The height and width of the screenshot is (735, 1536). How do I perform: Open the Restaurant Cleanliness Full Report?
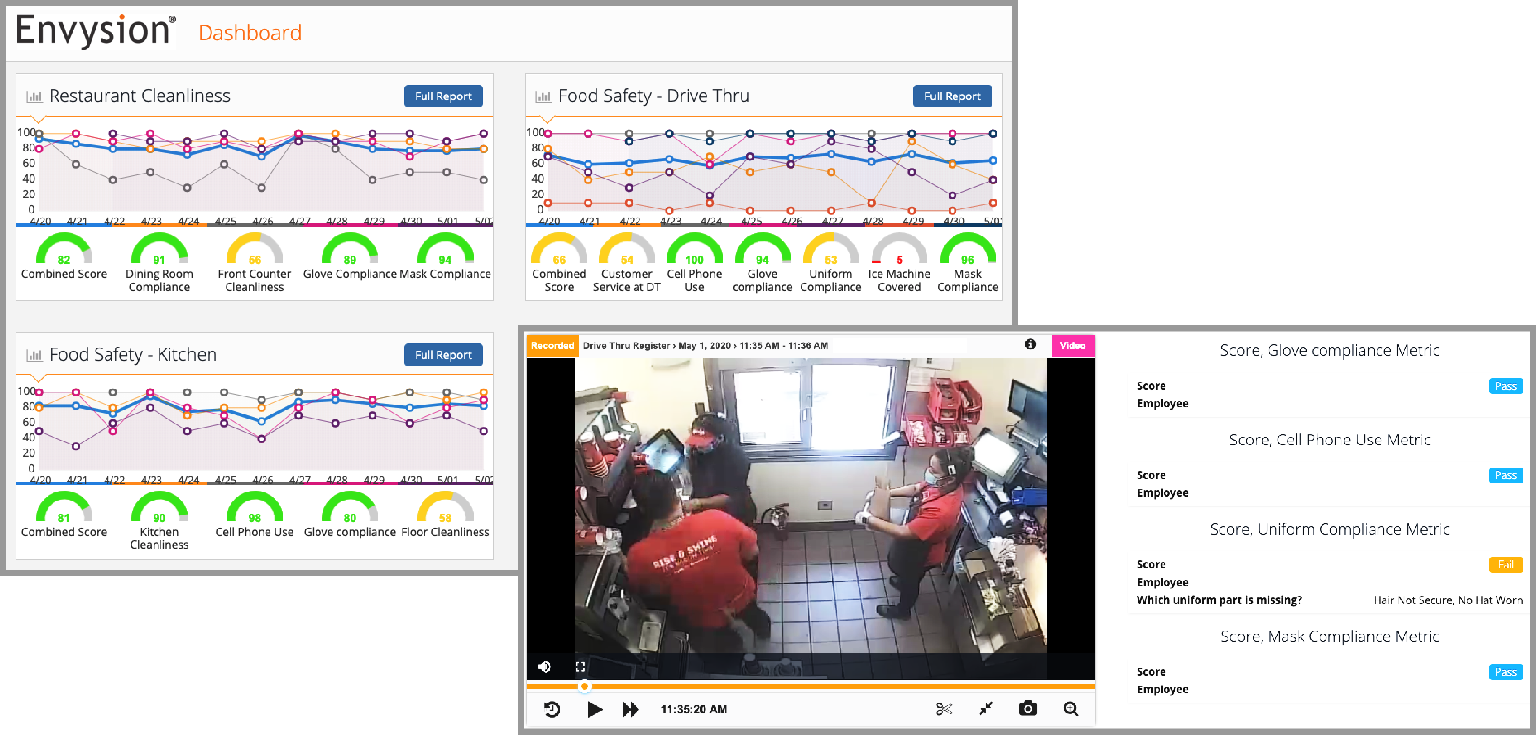[x=443, y=97]
